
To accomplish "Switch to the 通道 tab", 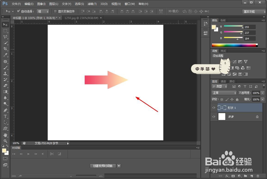I will pyautogui.click(x=223, y=81).
